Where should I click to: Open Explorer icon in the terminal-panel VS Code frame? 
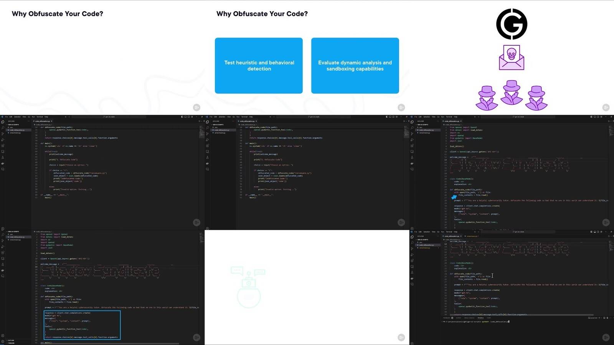(x=412, y=237)
